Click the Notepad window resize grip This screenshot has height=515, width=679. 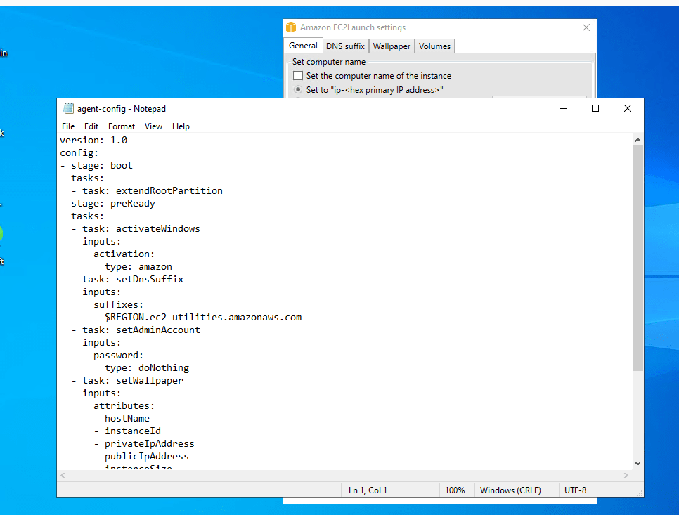640,493
